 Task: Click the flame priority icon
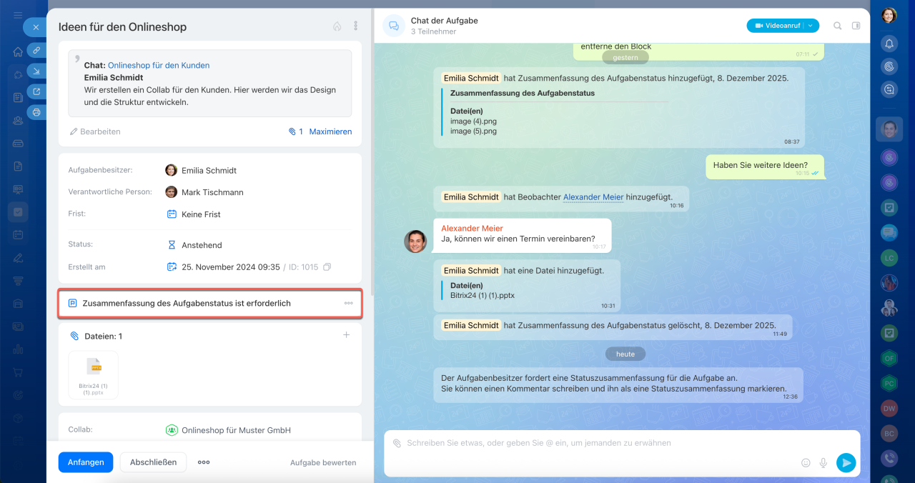pos(337,26)
